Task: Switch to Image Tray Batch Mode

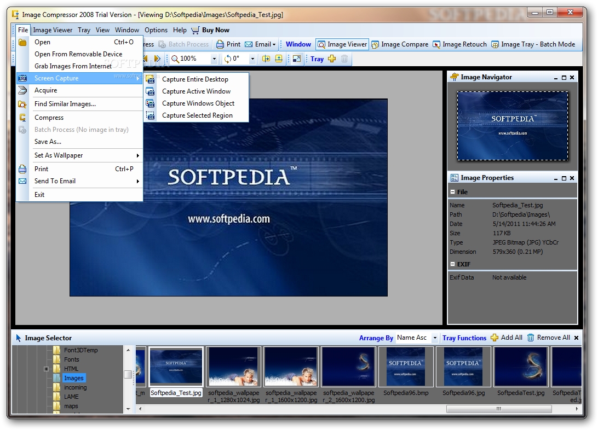Action: 533,44
